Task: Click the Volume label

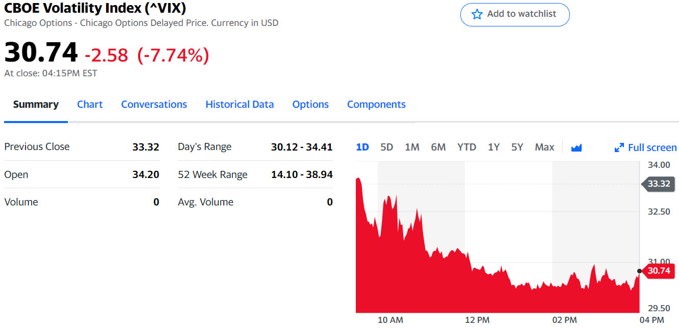Action: [21, 202]
